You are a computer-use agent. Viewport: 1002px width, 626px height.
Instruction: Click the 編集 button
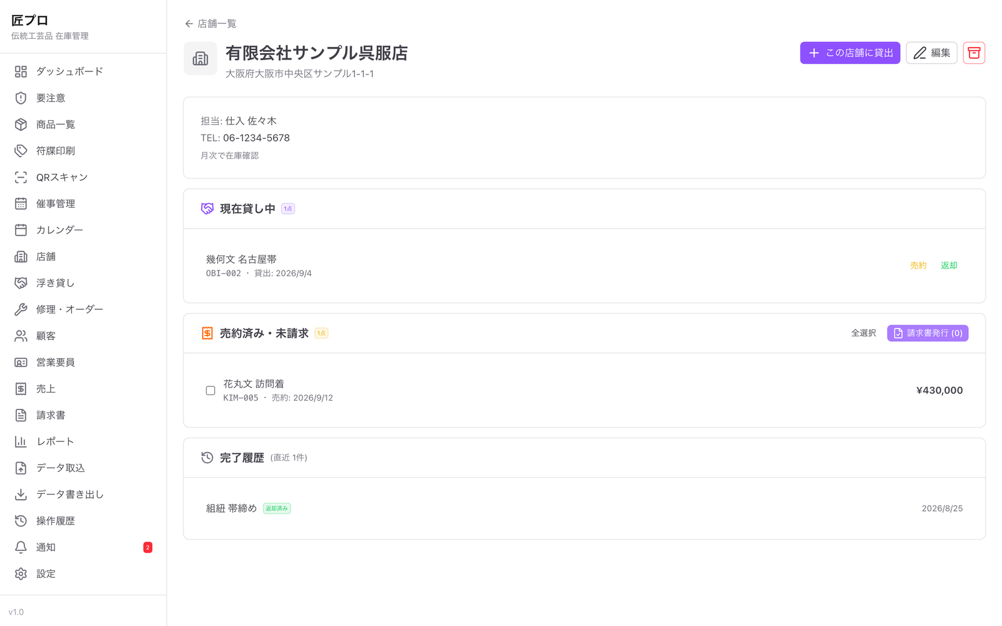(x=931, y=53)
